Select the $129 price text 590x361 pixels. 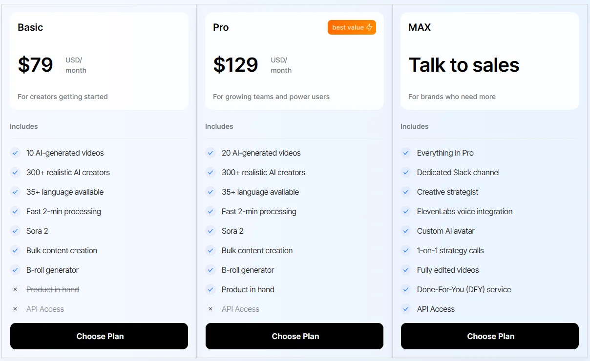pyautogui.click(x=236, y=64)
